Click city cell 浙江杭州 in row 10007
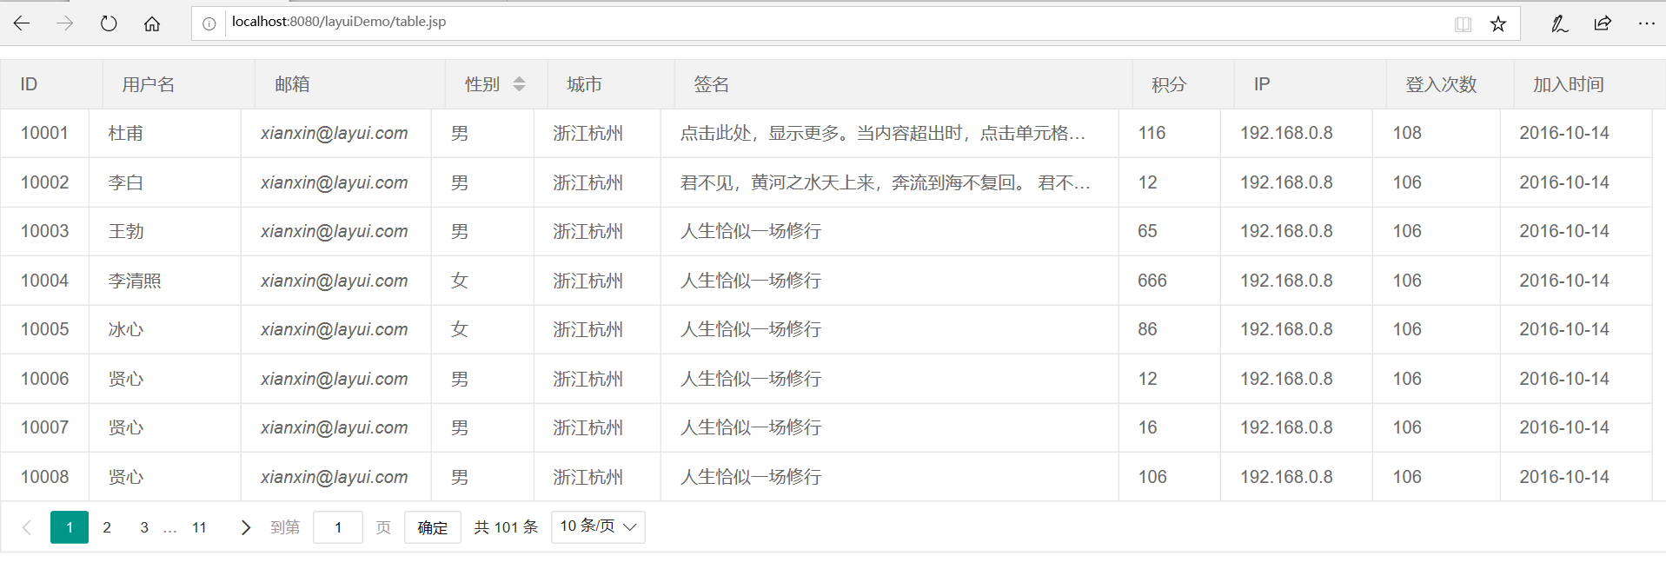 tap(598, 427)
